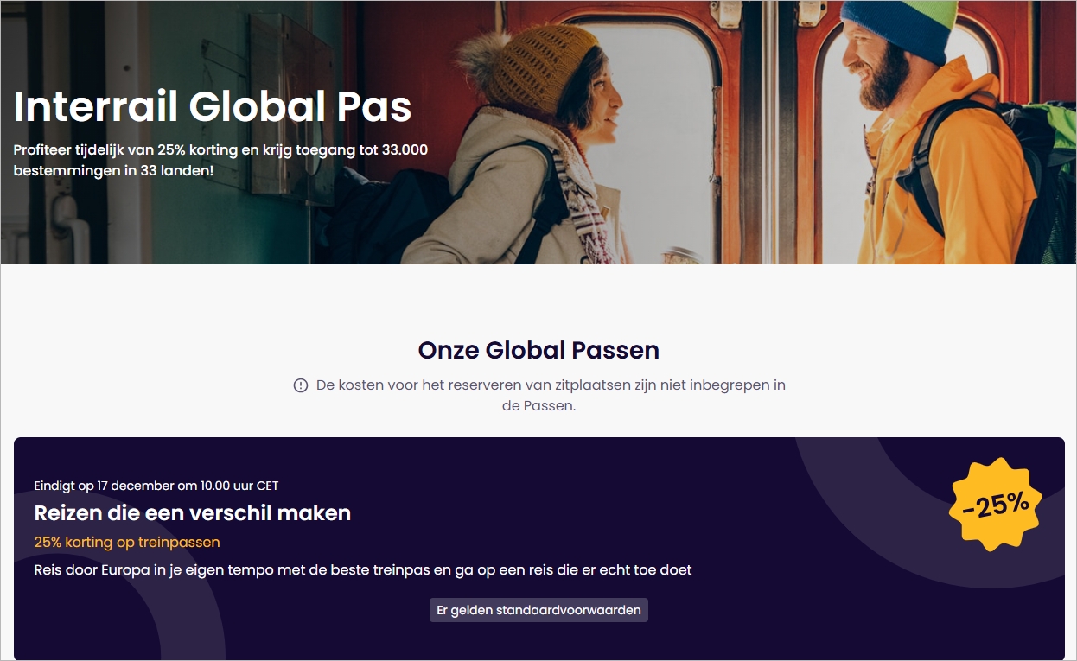Click the 'Reis door Europa in je eigen tempo' description

point(363,570)
